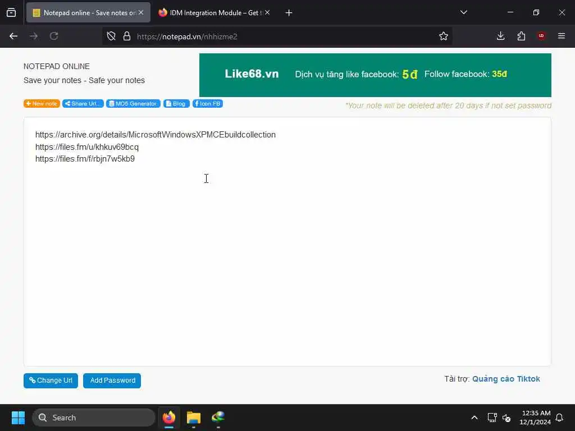Click the Share Url button
The height and width of the screenshot is (431, 575).
(x=83, y=104)
